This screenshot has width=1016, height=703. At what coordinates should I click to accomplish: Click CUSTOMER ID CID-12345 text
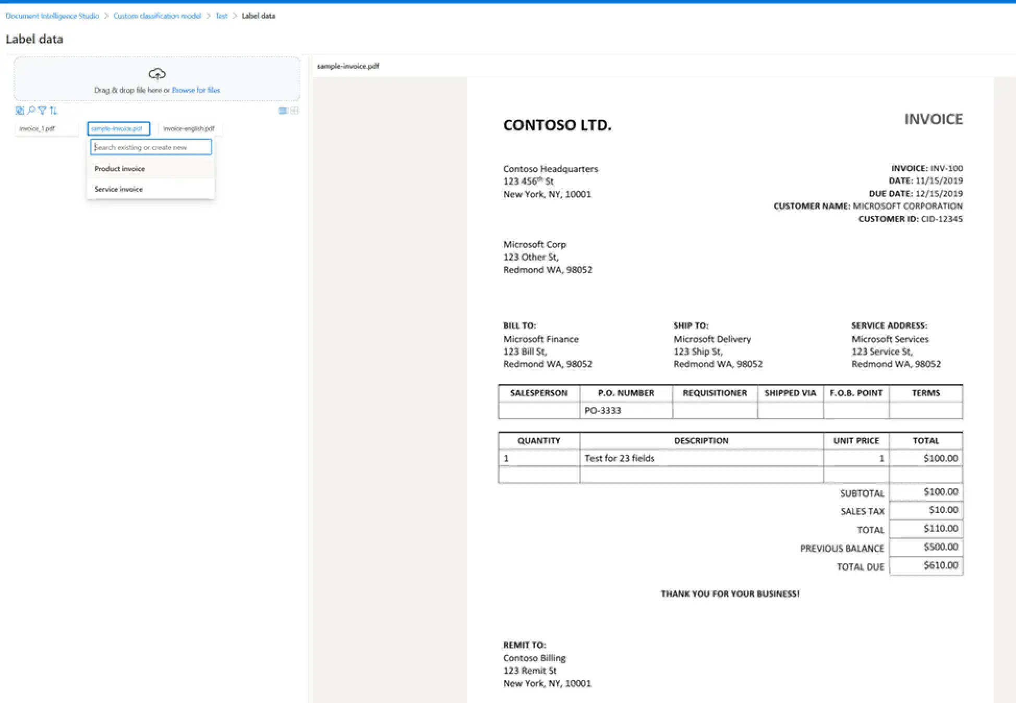[x=910, y=219]
